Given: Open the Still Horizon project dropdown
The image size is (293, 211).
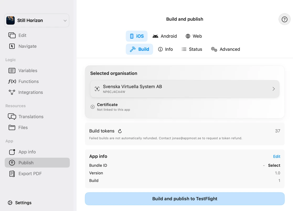Looking at the screenshot, I should pos(37,20).
